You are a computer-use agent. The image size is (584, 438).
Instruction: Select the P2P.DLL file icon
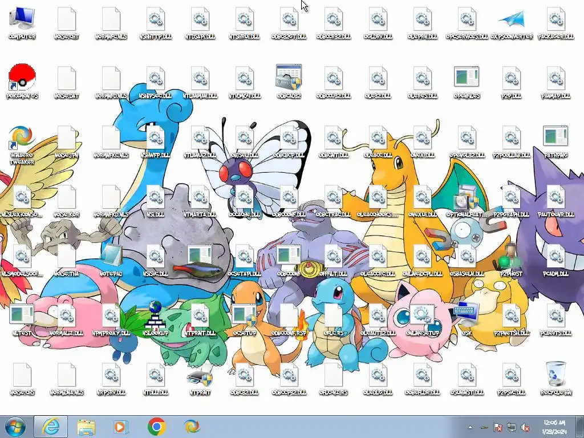512,78
